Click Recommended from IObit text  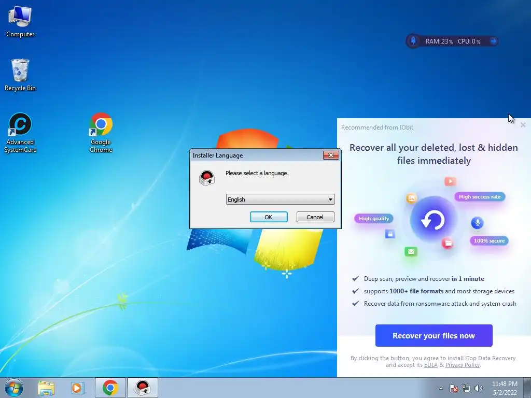coord(377,127)
